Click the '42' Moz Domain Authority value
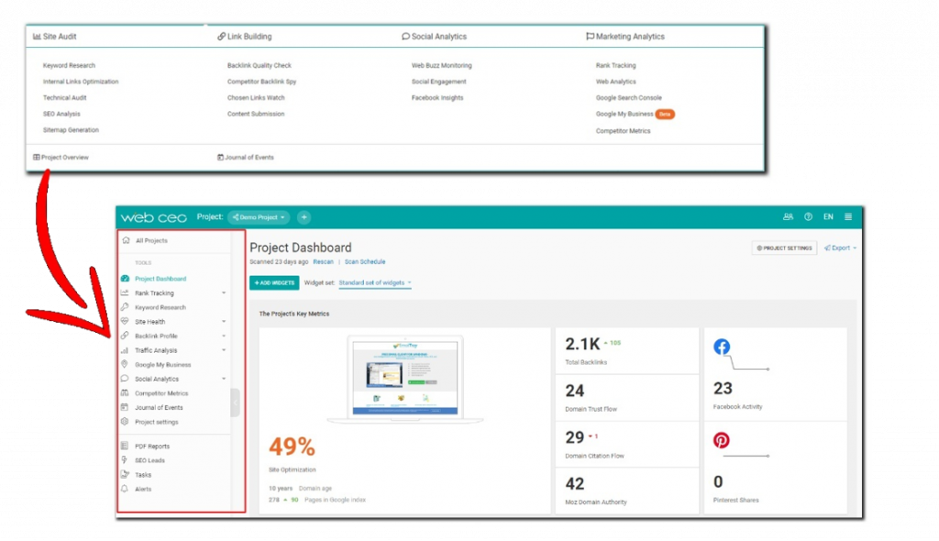Screen dimensions: 939x541 pyautogui.click(x=575, y=484)
